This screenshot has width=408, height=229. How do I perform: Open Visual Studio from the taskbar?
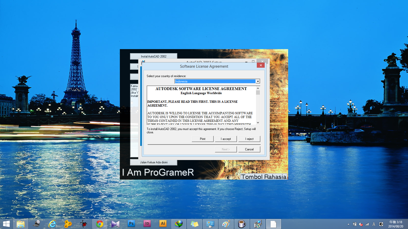point(115,224)
